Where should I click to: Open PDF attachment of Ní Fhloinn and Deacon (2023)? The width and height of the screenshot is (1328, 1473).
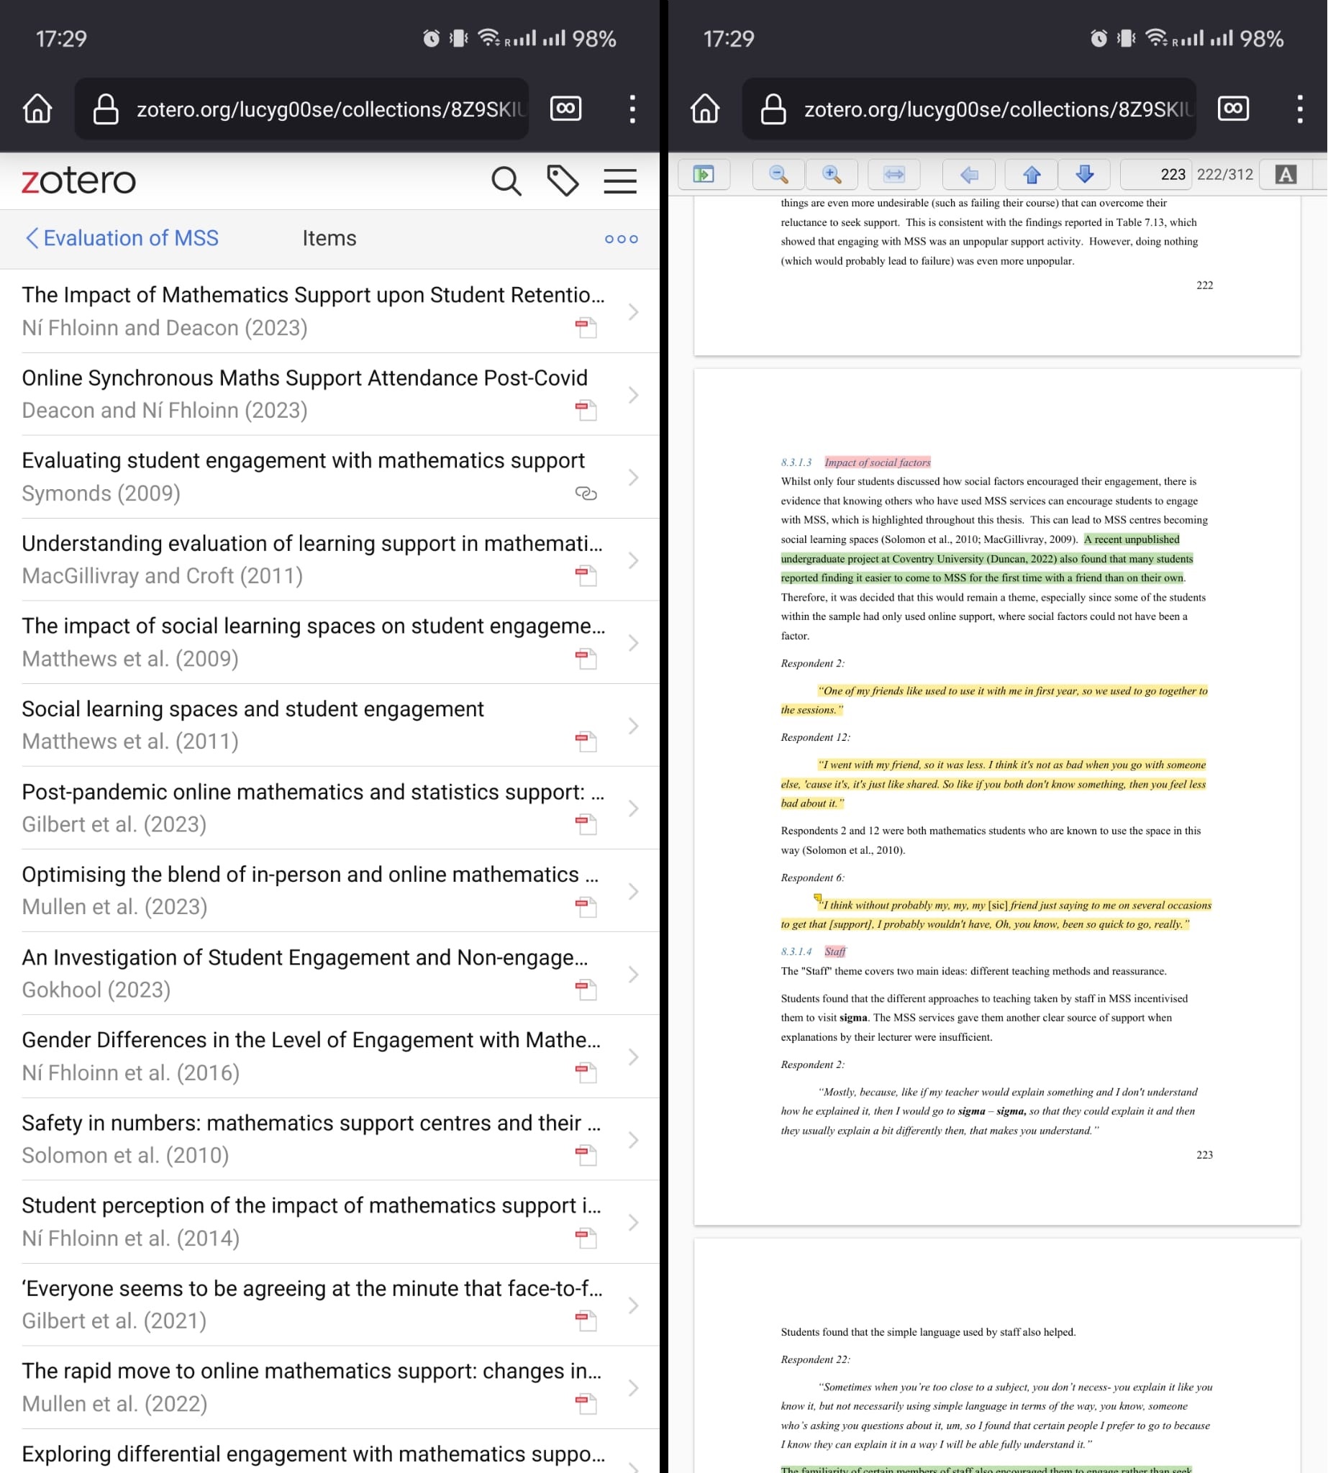[x=586, y=328]
